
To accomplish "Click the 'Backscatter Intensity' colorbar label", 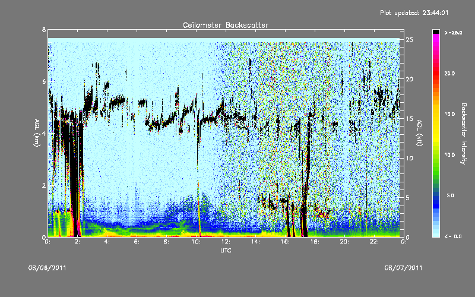I will click(464, 134).
